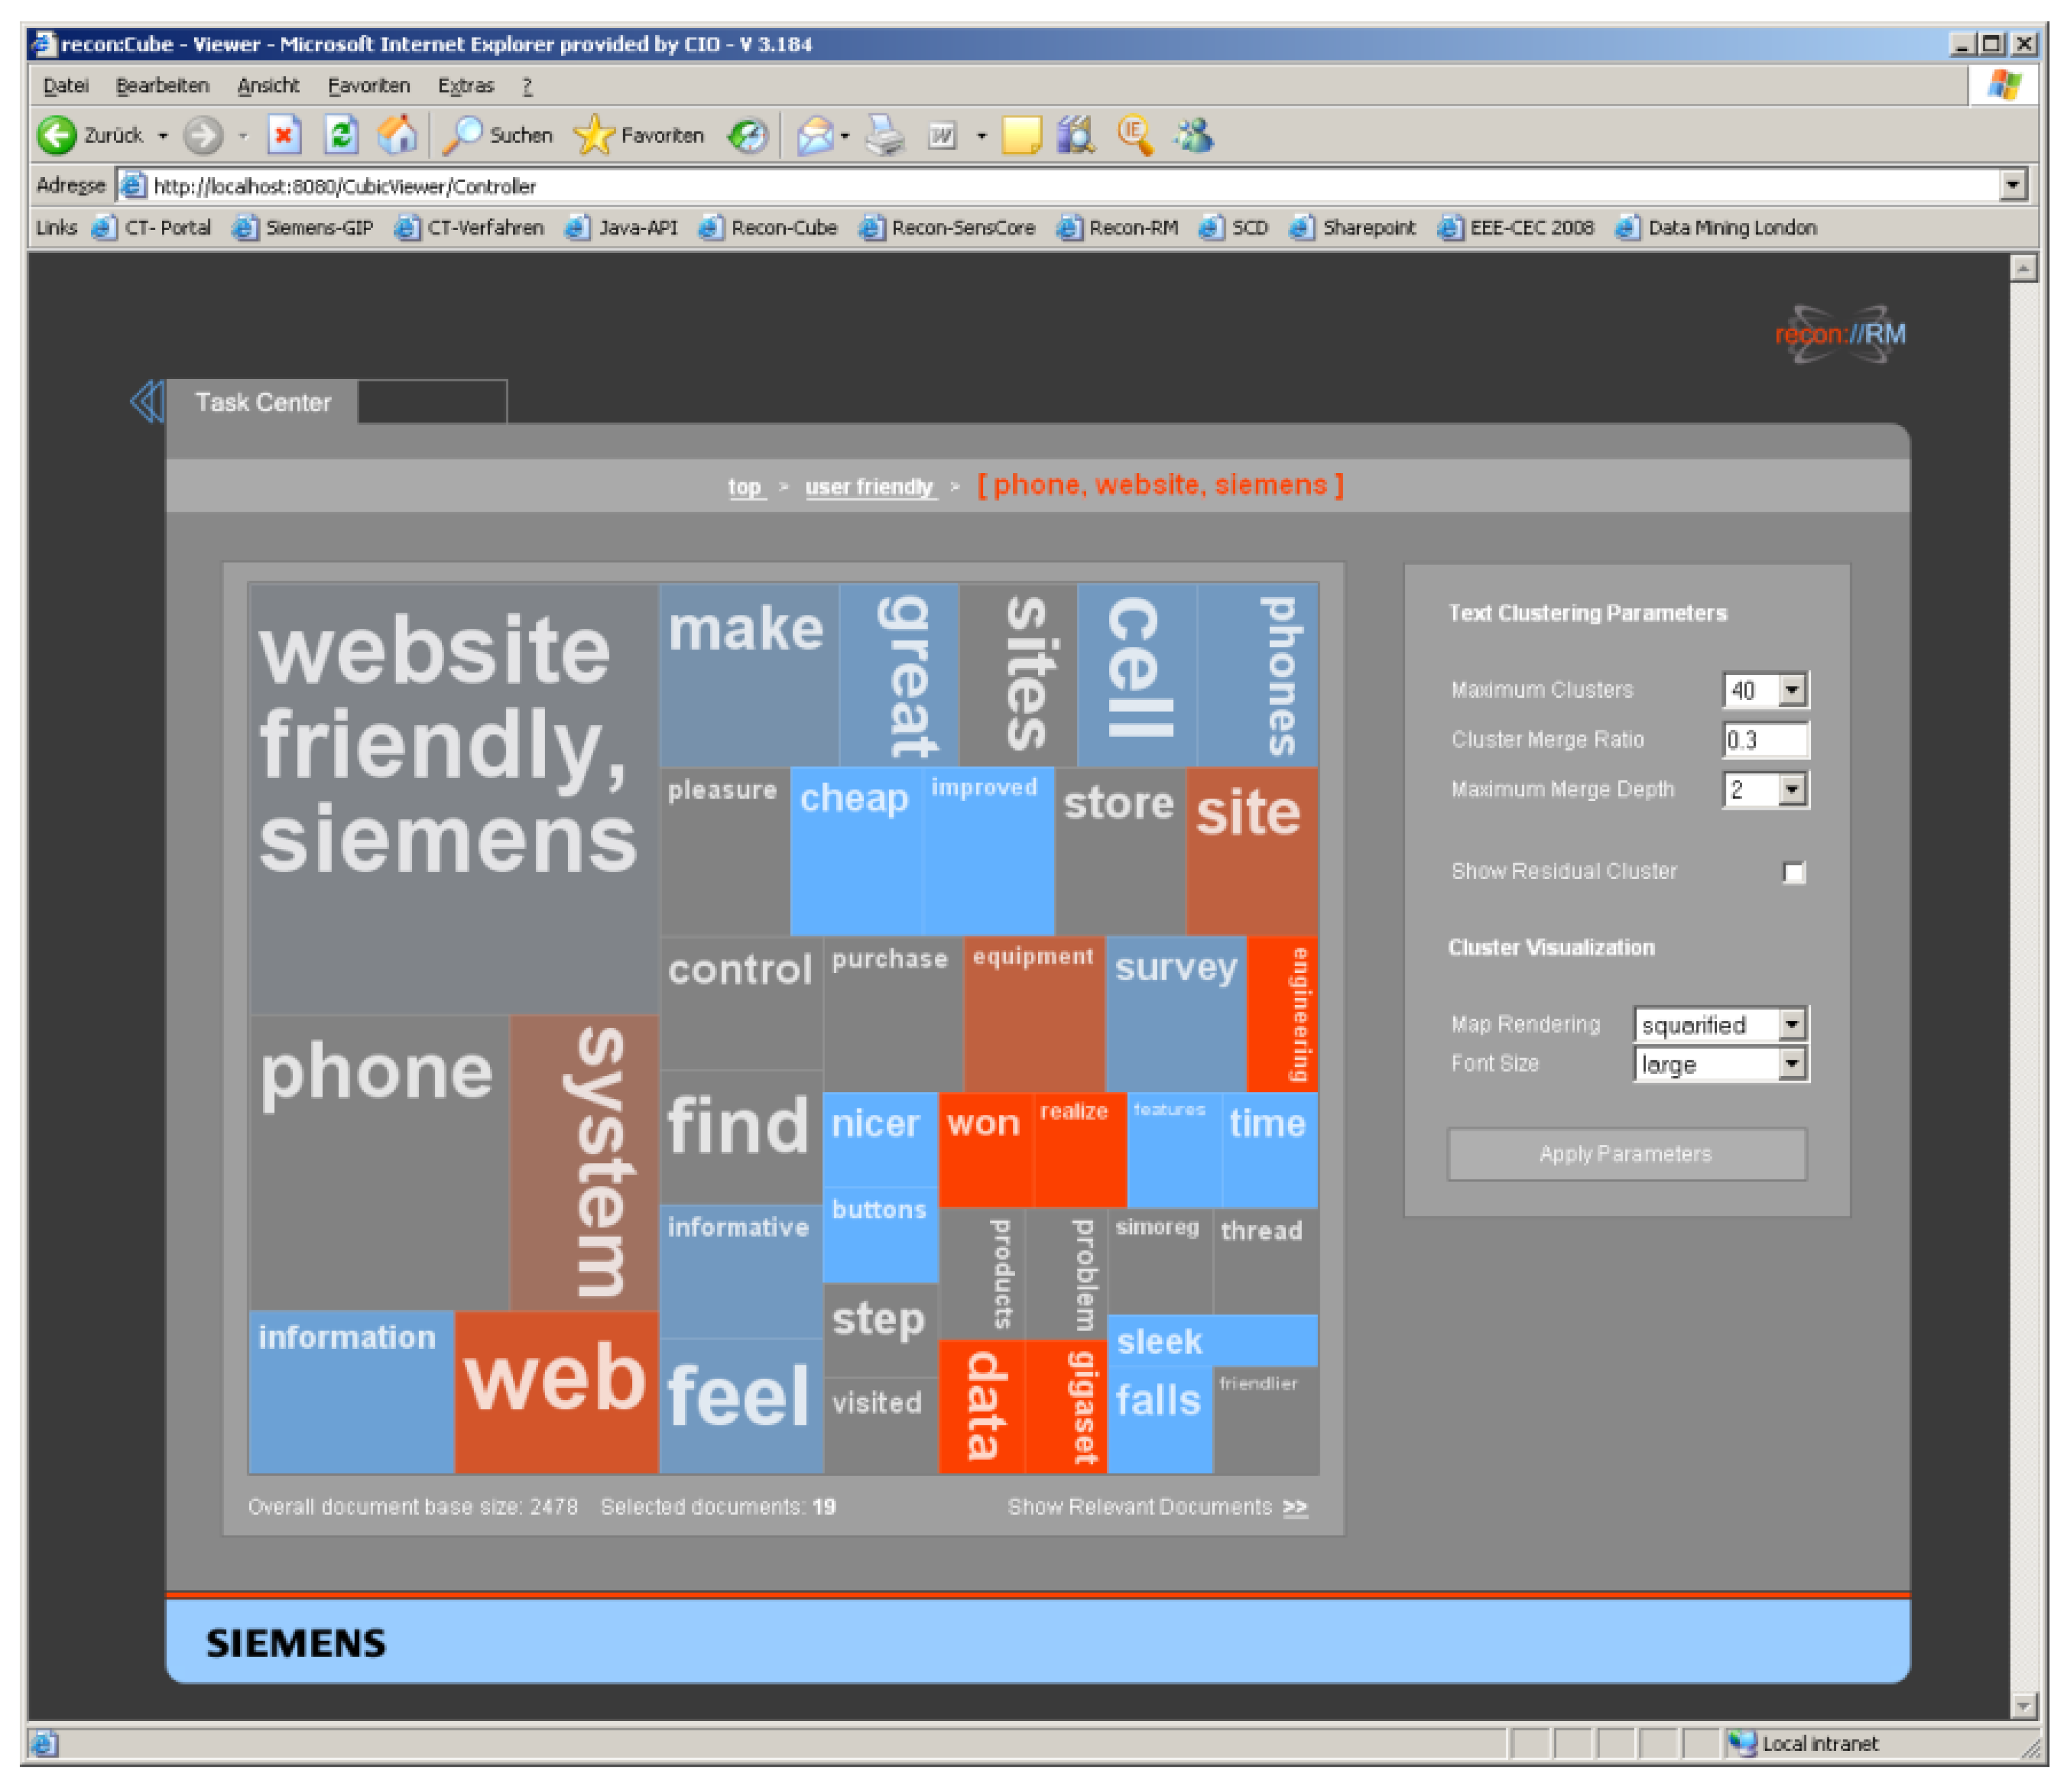Collapse panel with double left arrow icon
Viewport: 2072px width, 1785px height.
point(147,402)
